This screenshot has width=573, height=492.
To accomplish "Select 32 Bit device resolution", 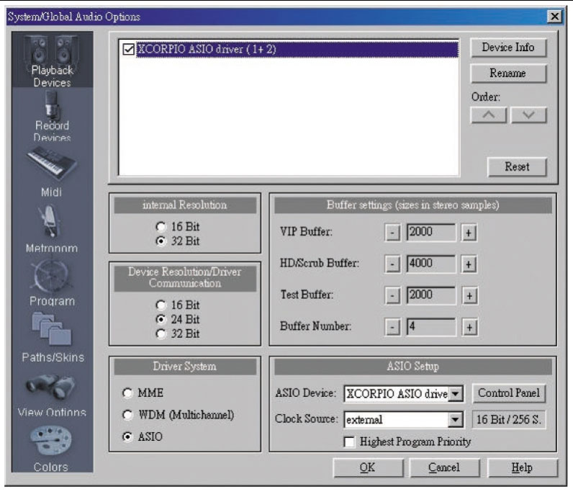I will tap(161, 334).
